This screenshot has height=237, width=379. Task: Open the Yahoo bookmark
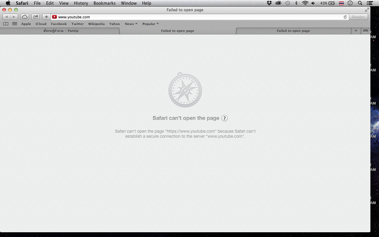click(115, 24)
